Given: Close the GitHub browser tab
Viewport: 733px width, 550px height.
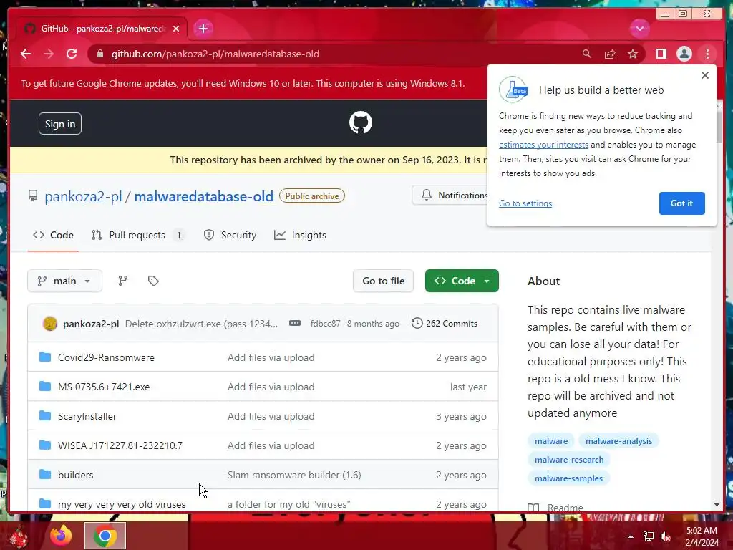Looking at the screenshot, I should (x=176, y=29).
